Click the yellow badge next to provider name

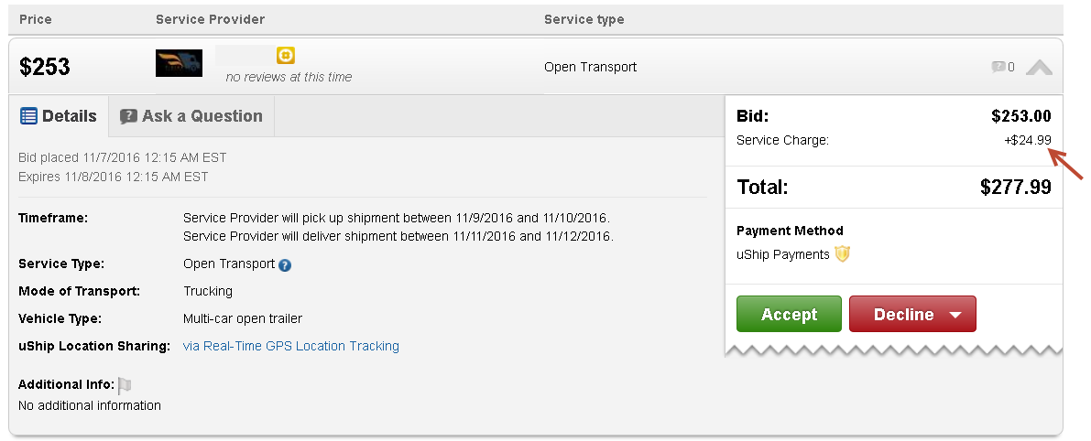(286, 56)
